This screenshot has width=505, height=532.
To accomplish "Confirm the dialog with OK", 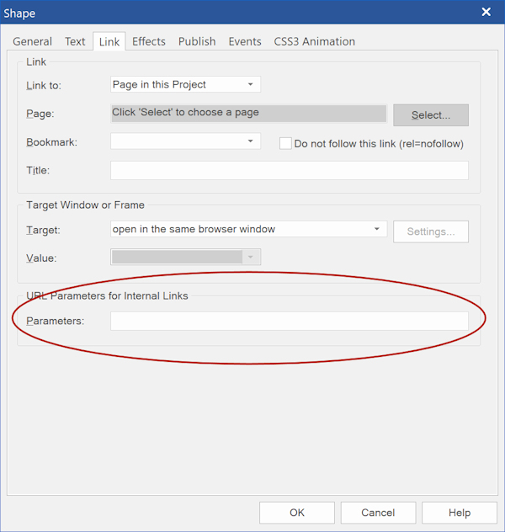I will (x=296, y=513).
